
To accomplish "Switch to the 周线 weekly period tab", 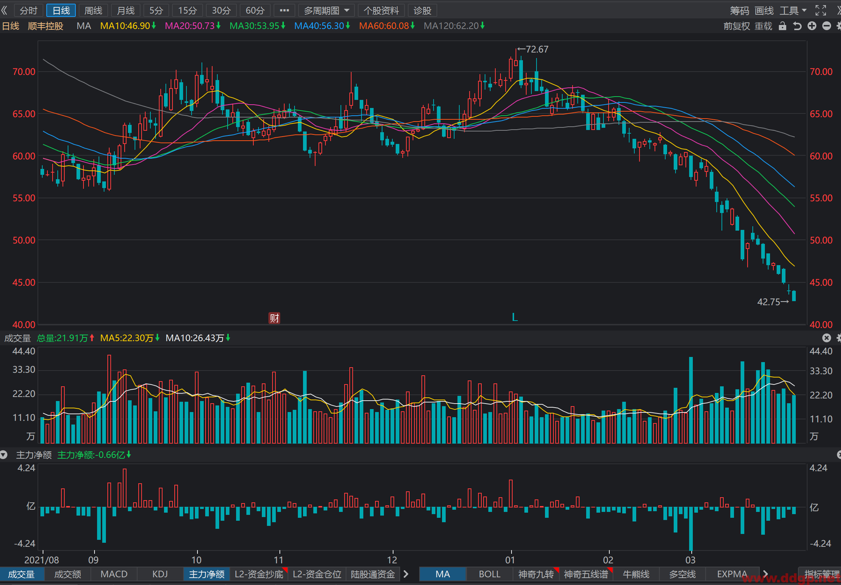I will pyautogui.click(x=93, y=10).
